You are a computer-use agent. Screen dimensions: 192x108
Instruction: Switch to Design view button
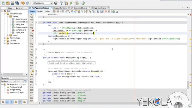(x=40, y=11)
